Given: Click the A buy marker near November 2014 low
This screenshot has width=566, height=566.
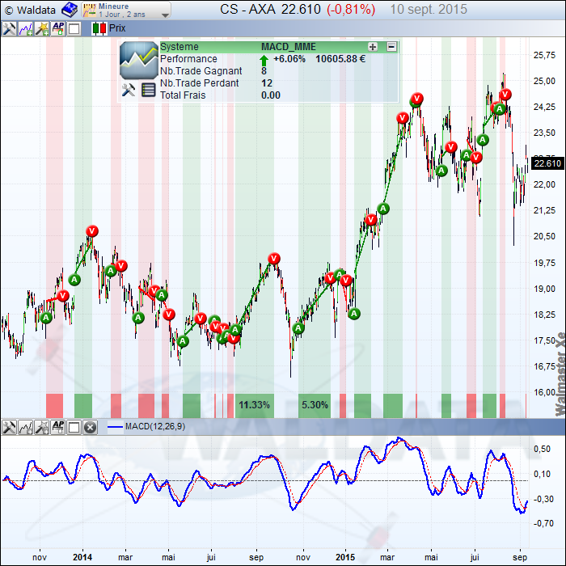Looking at the screenshot, I should [x=298, y=328].
